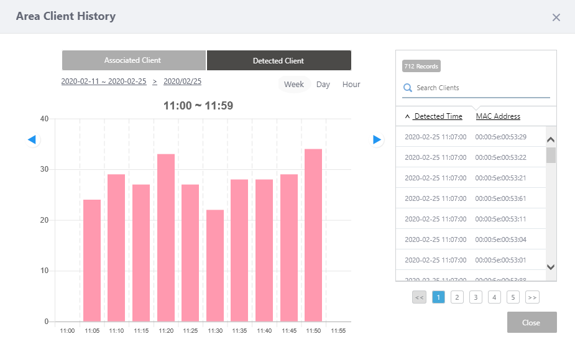
Task: Click the 11:50 bar in chart
Action: pos(313,235)
